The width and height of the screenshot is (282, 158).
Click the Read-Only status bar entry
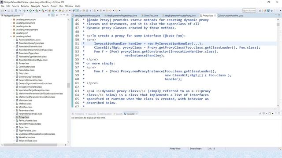(x=175, y=149)
